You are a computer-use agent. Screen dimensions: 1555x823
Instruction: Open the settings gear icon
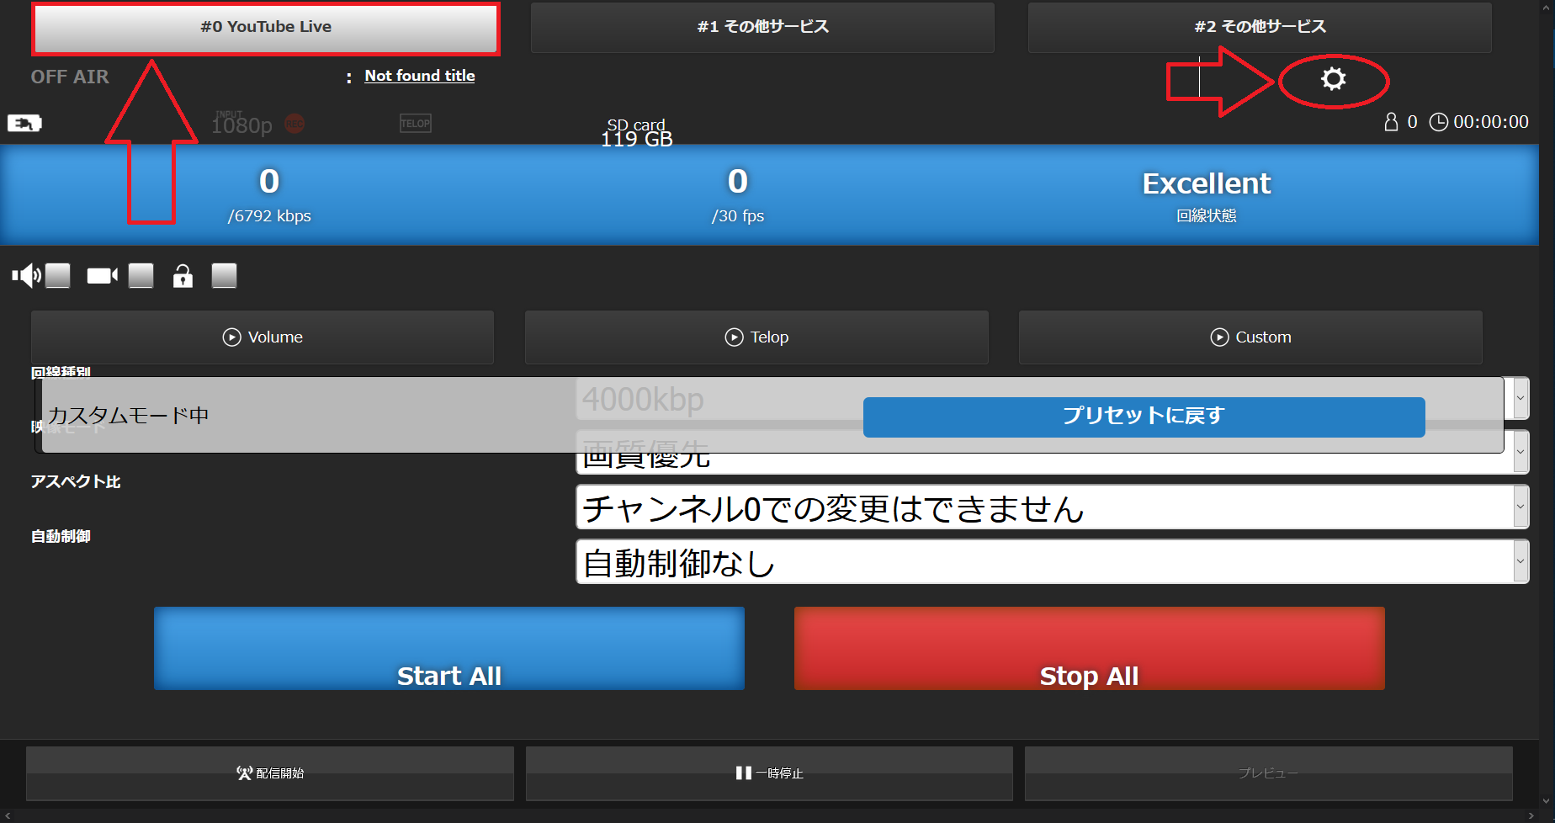tap(1333, 79)
